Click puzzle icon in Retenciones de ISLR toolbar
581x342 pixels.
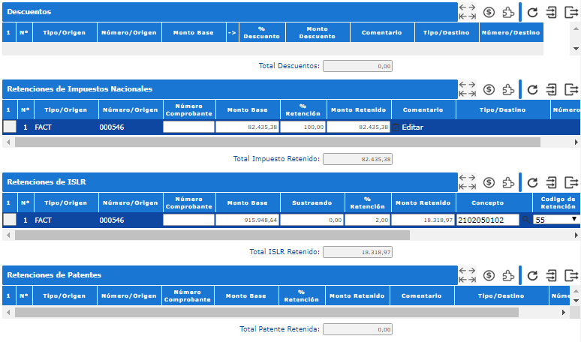508,182
